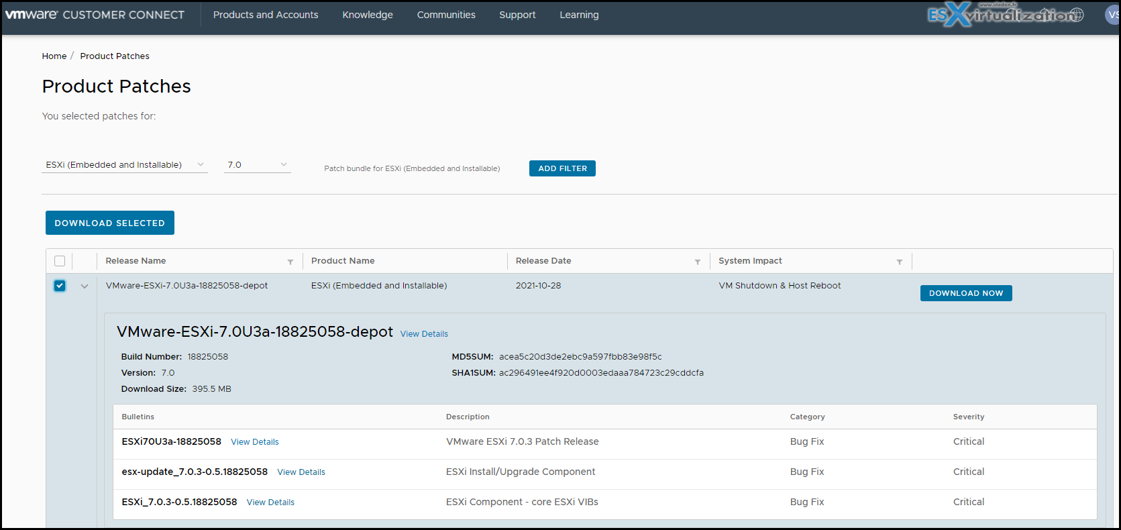The image size is (1121, 530).
Task: Click the Product Patches breadcrumb
Action: point(115,56)
